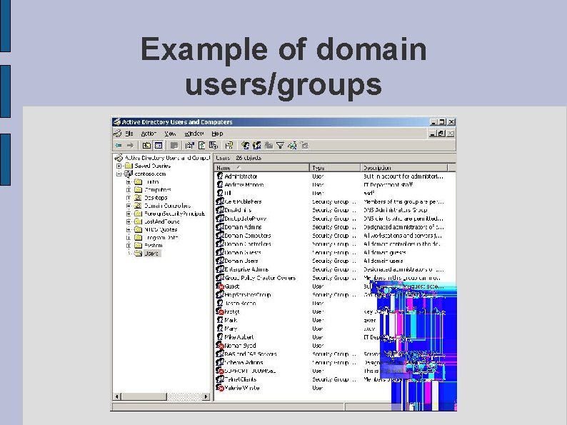Screen dimensions: 567x425
Task: Click the tree pane's right scroll arrow
Action: click(x=206, y=396)
